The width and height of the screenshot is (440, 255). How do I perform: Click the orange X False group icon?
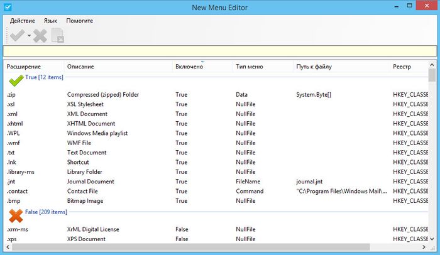[x=15, y=215]
